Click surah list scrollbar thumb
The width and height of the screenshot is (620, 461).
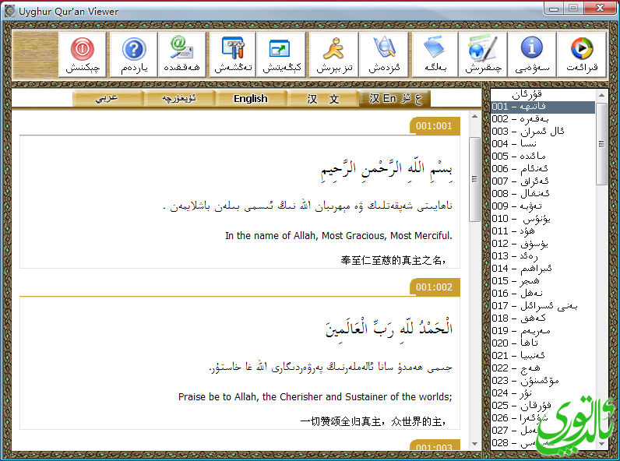click(x=601, y=144)
